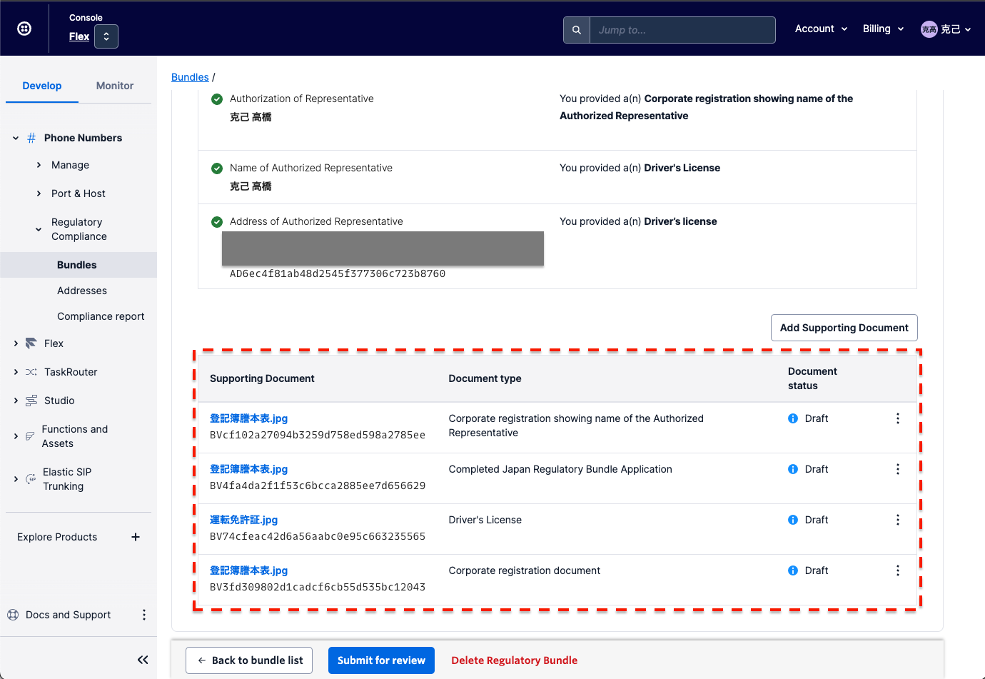Click the Authorization of Representative check icon
Viewport: 985px width, 679px height.
point(217,99)
